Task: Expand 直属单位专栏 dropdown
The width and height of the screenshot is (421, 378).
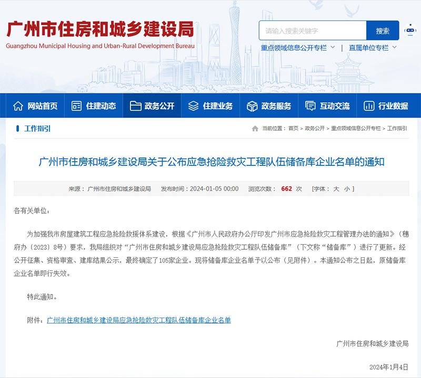Action: pyautogui.click(x=394, y=48)
